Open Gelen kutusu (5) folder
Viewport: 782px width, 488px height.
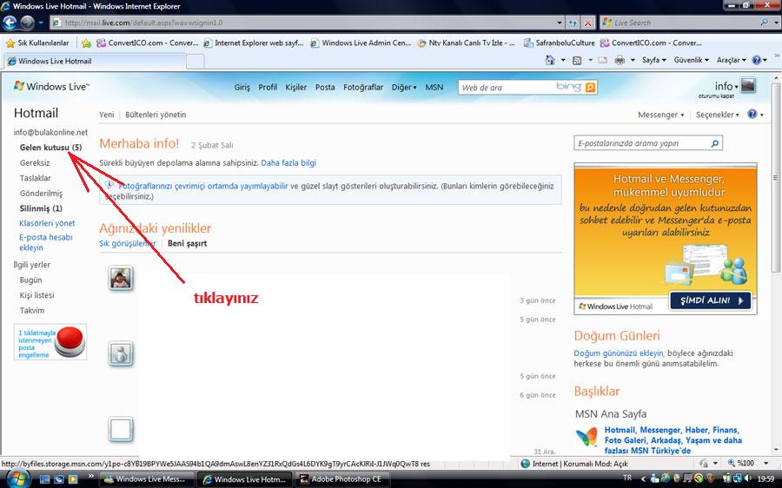coord(50,148)
